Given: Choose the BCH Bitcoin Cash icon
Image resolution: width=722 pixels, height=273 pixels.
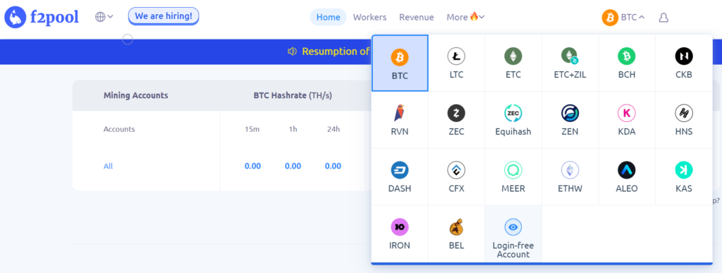Looking at the screenshot, I should (626, 56).
